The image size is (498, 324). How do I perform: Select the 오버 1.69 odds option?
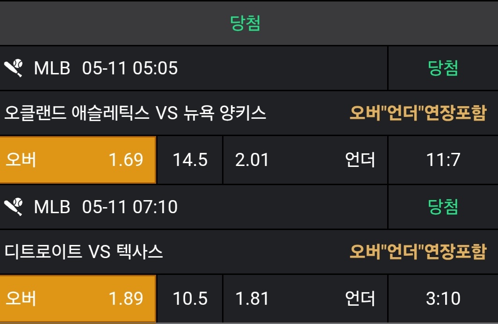(78, 160)
